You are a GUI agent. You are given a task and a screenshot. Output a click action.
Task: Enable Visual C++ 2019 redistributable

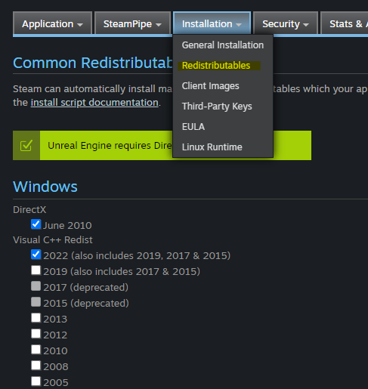point(36,270)
